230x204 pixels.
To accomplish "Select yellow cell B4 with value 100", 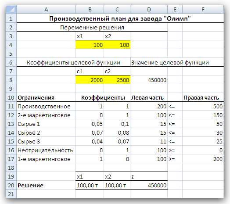I will [90, 45].
